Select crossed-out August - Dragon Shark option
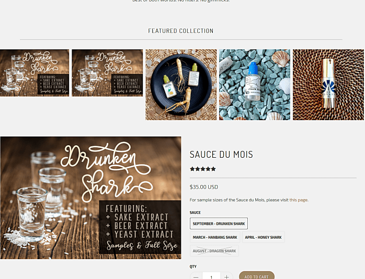This screenshot has height=279, width=365. coord(214,251)
